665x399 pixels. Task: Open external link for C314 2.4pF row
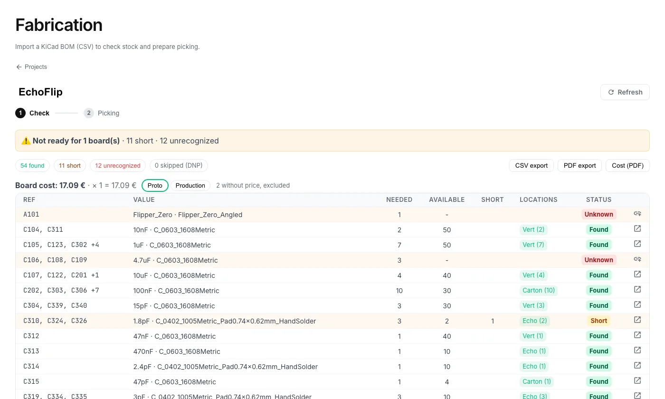click(637, 366)
